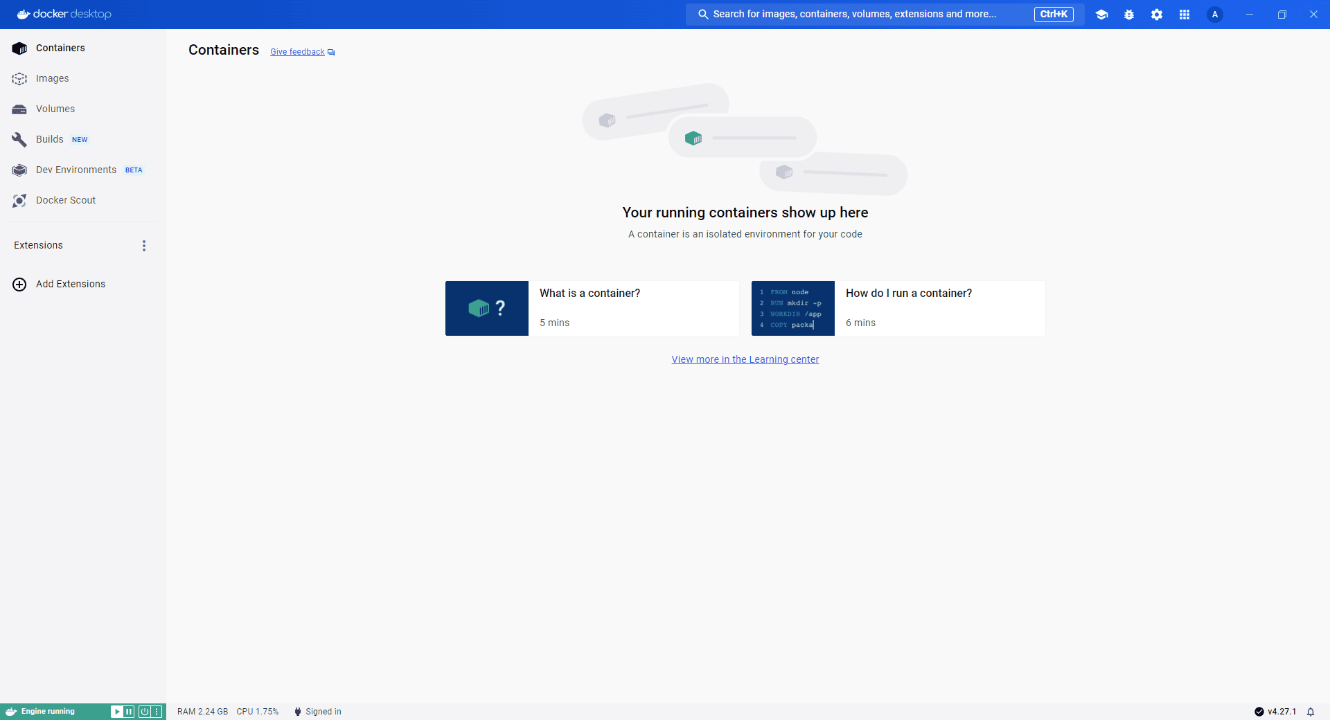The width and height of the screenshot is (1330, 720).
Task: Click the Engine running whale icon
Action: coord(11,712)
